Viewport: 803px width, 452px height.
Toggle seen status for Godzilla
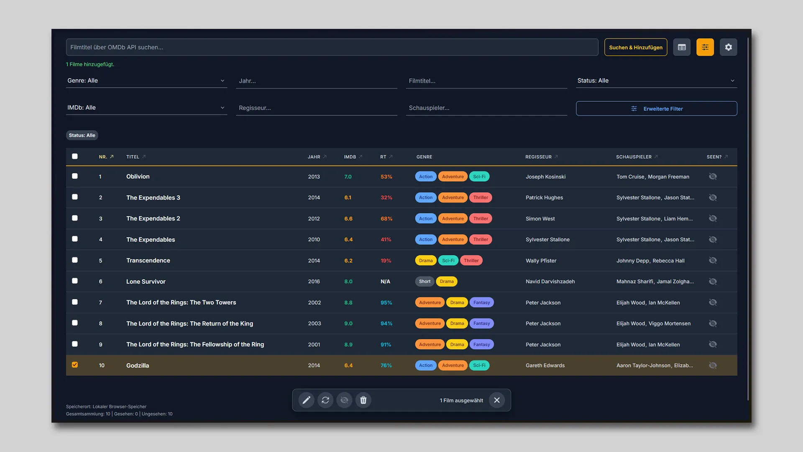pos(713,365)
